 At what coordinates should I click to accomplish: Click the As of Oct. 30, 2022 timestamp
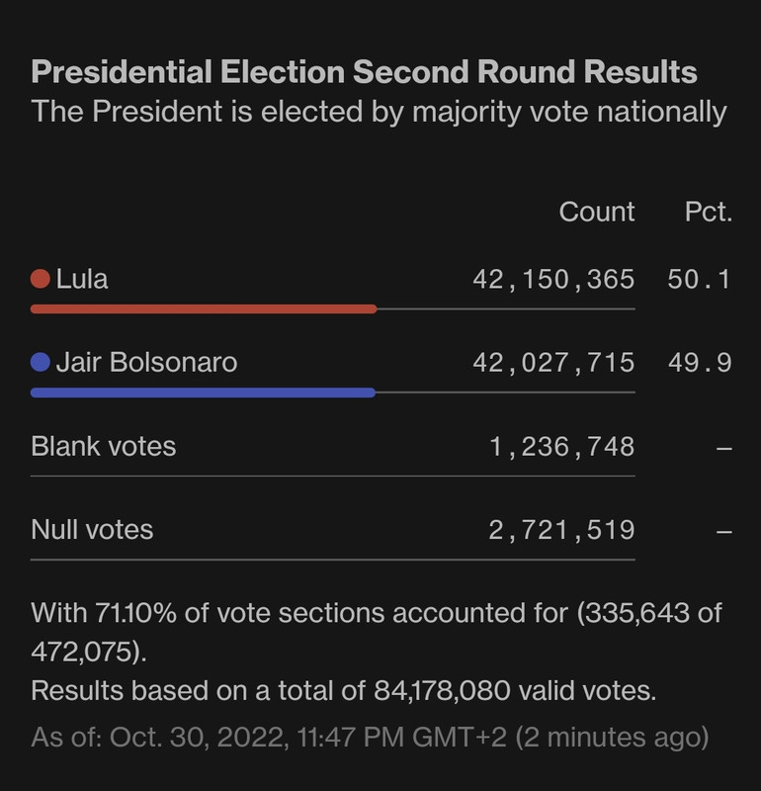370,737
